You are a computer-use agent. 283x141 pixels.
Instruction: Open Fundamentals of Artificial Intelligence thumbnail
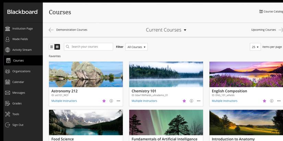[166, 123]
